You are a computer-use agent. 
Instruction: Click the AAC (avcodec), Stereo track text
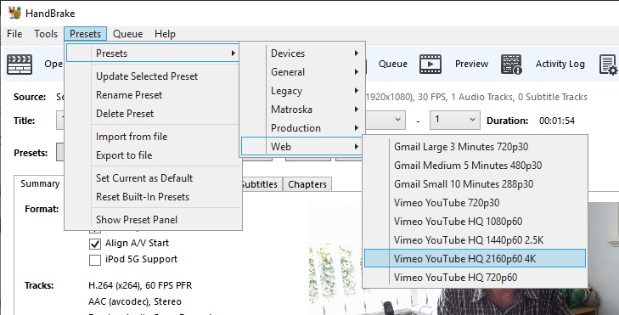pyautogui.click(x=135, y=301)
